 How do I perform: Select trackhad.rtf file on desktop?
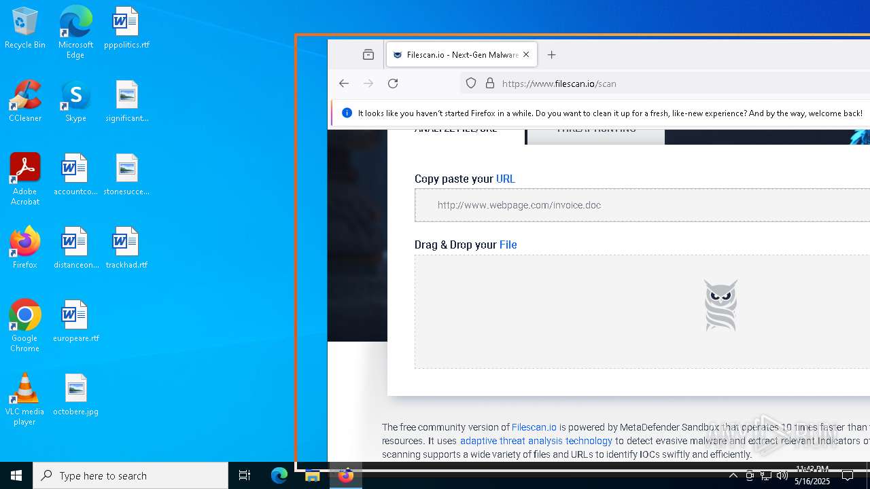pyautogui.click(x=126, y=249)
